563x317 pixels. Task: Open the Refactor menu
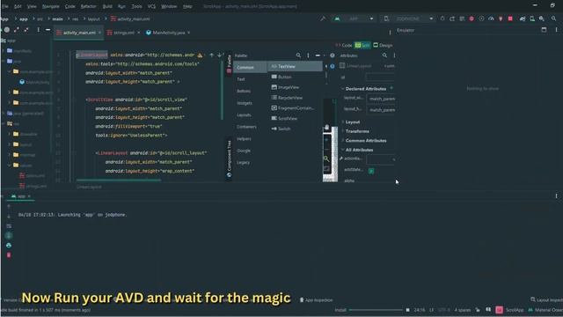click(88, 6)
